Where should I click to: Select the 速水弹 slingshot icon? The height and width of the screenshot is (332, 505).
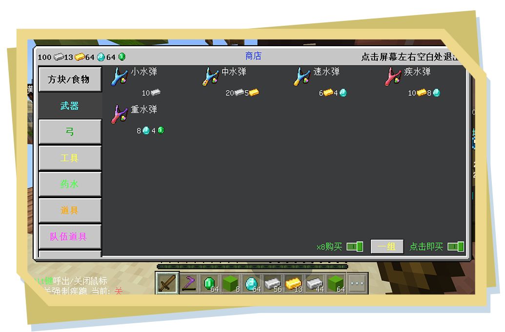[302, 76]
